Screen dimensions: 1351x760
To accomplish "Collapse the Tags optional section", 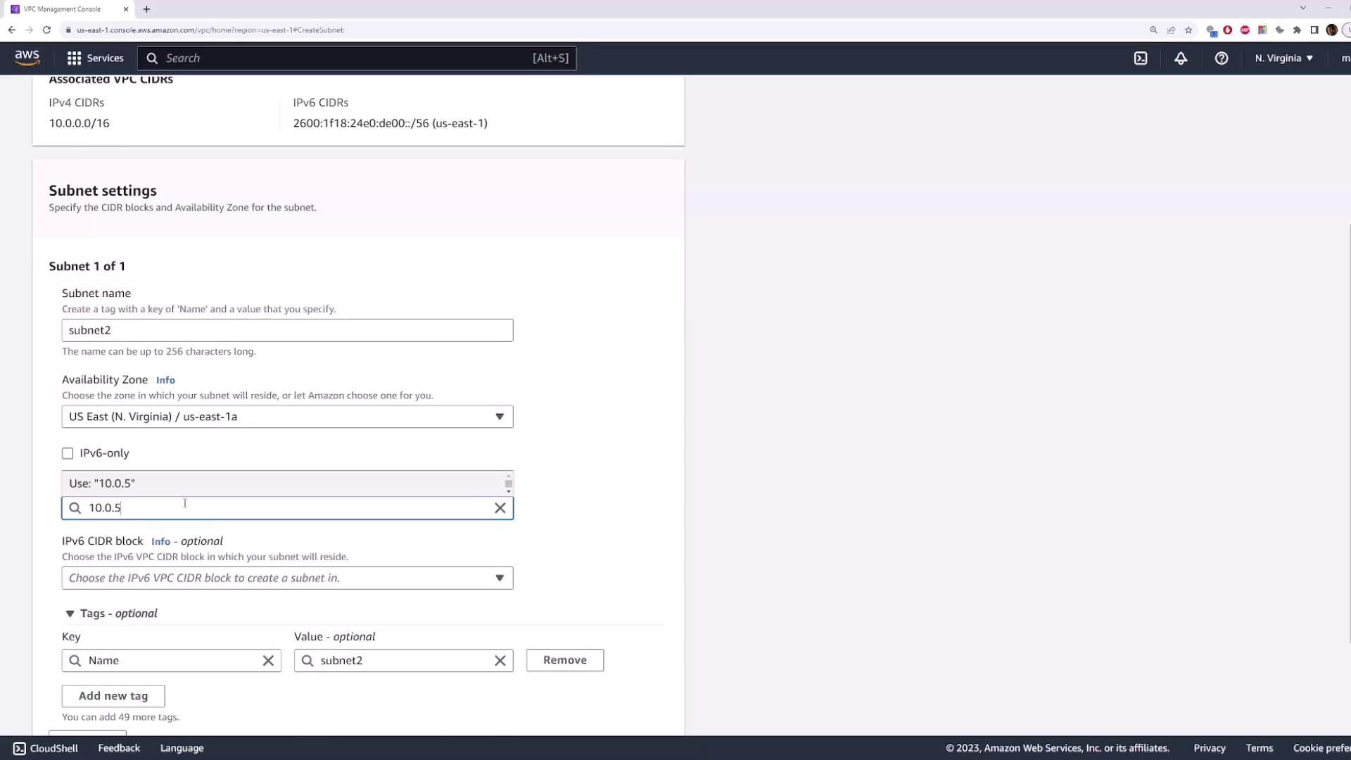I will tap(70, 614).
